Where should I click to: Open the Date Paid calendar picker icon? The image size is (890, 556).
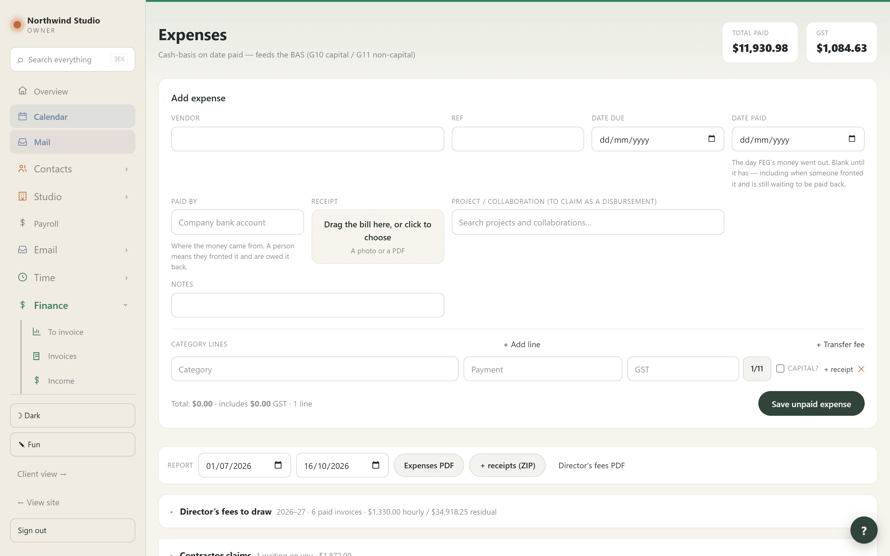coord(852,139)
